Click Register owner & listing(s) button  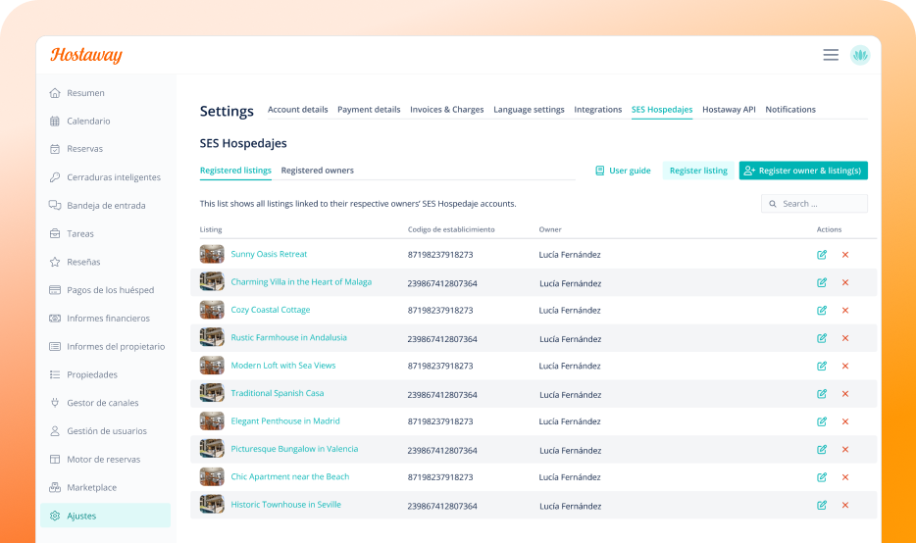pyautogui.click(x=803, y=171)
